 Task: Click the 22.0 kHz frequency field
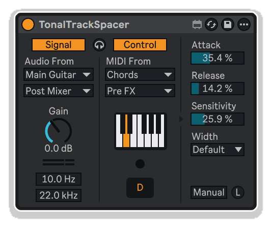tap(59, 195)
